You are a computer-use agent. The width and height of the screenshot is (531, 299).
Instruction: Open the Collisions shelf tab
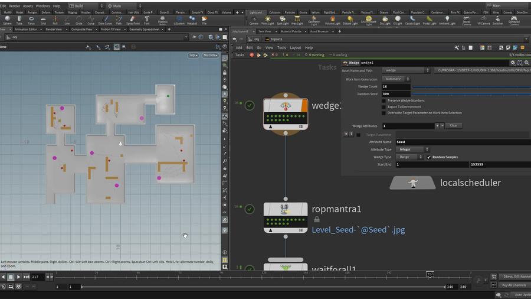pyautogui.click(x=274, y=12)
